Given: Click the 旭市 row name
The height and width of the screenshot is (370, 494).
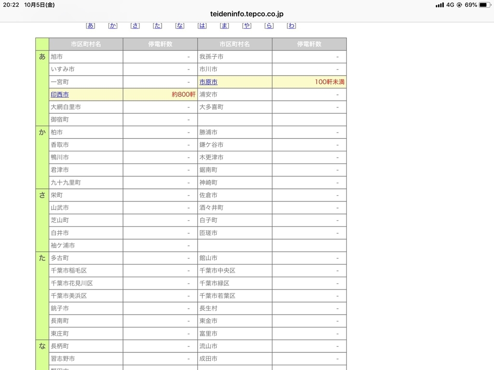Looking at the screenshot, I should 57,57.
